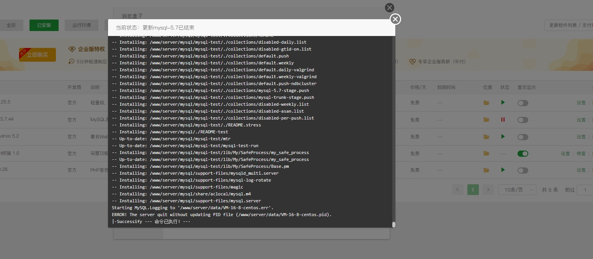593x259 pixels.
Task: Open 设置 for admin 5.2 row
Action: 581,137
